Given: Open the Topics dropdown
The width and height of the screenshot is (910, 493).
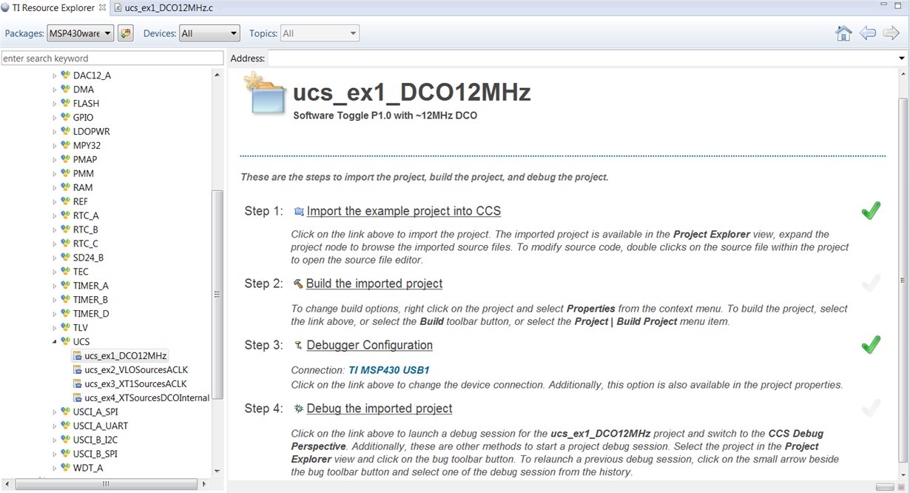Looking at the screenshot, I should coord(320,33).
